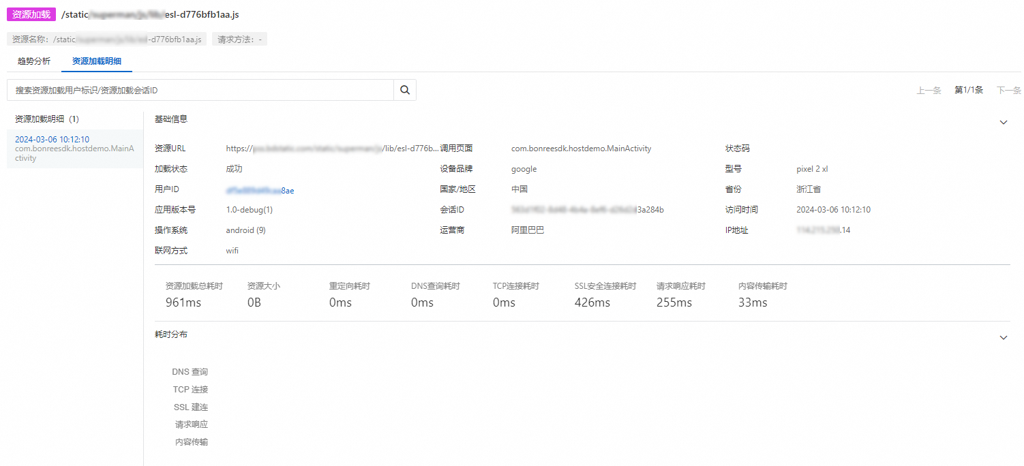Click the 操作系统 value android (9)
This screenshot has width=1024, height=466.
click(x=245, y=230)
